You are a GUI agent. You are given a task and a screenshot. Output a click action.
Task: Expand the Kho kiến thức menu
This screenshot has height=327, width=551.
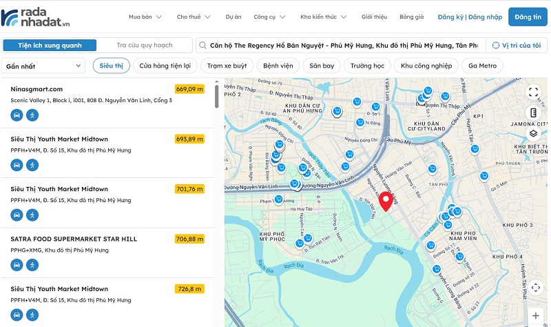point(325,17)
